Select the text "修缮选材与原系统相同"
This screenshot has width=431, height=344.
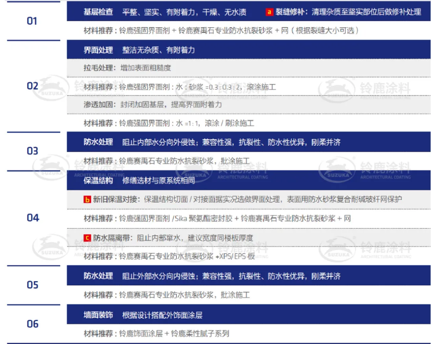point(158,181)
